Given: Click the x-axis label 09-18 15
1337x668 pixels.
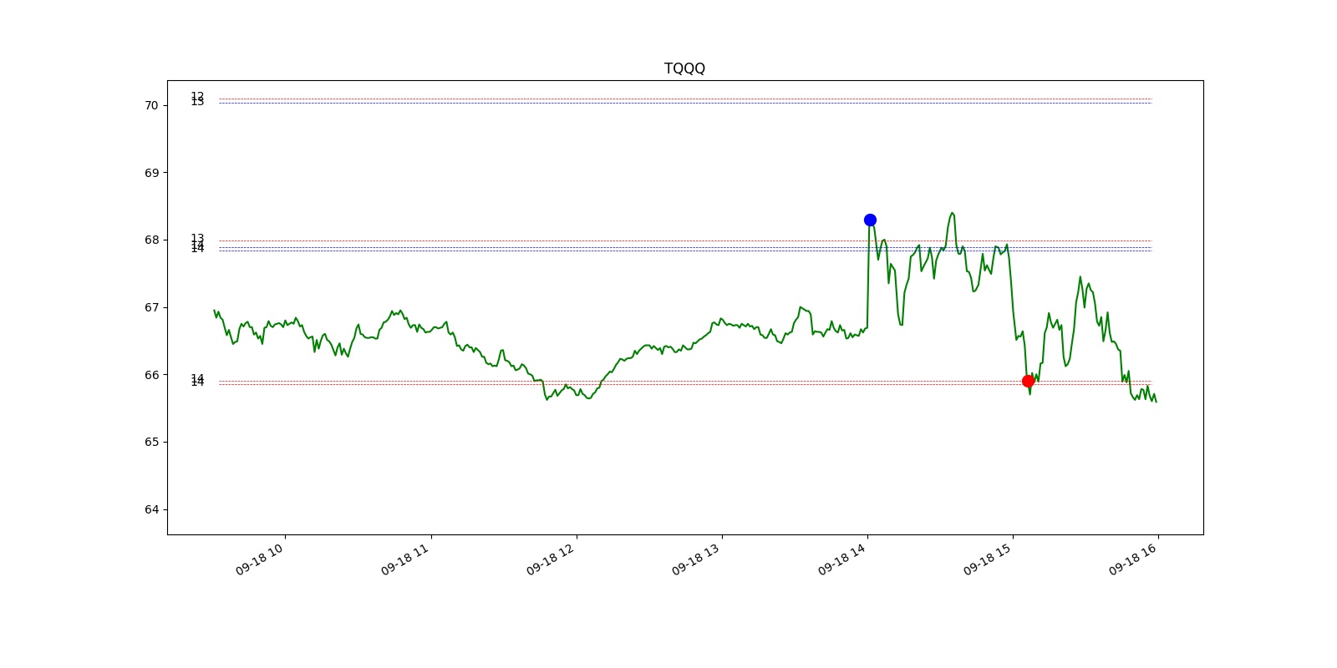Looking at the screenshot, I should tap(988, 559).
